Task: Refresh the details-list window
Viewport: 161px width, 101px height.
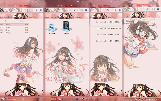Action: tap(15, 6)
